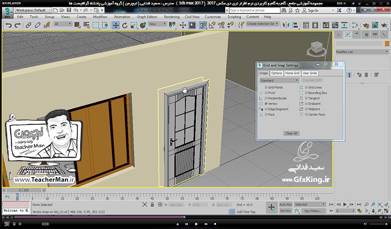Open the Workspace: Default dropdown
Viewport: 391px width, 229px height.
tap(33, 10)
